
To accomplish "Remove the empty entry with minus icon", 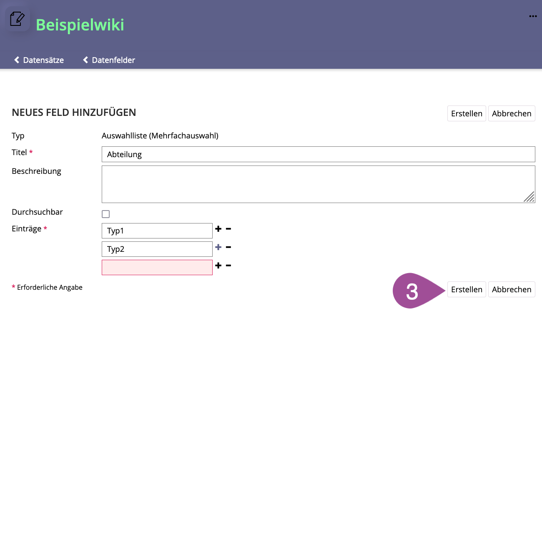I will point(228,266).
